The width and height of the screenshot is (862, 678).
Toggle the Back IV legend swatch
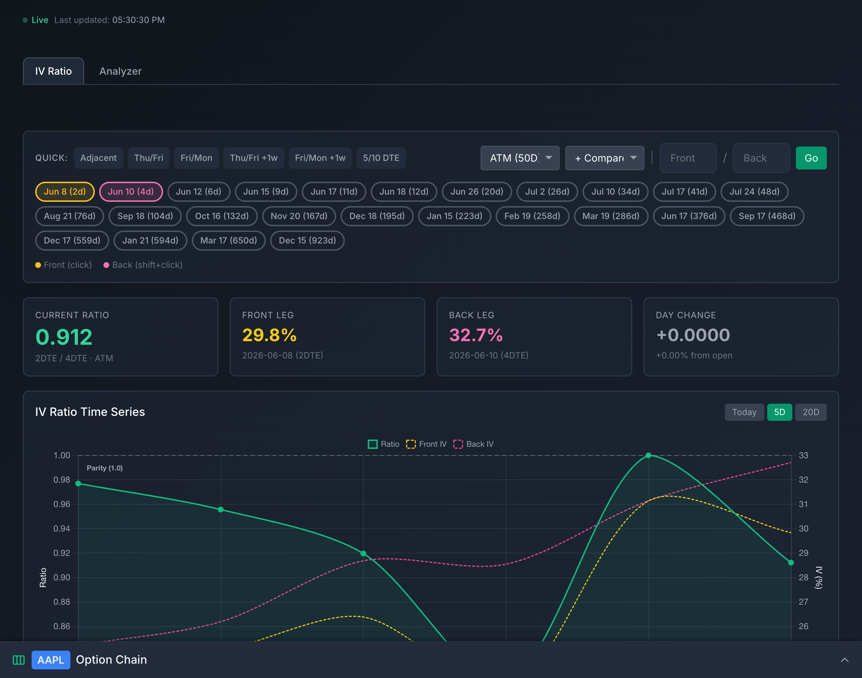click(x=458, y=444)
